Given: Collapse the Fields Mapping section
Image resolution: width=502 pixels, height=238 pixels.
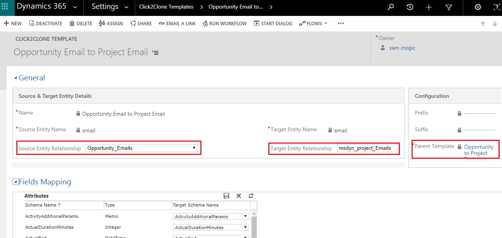Looking at the screenshot, I should point(16,181).
